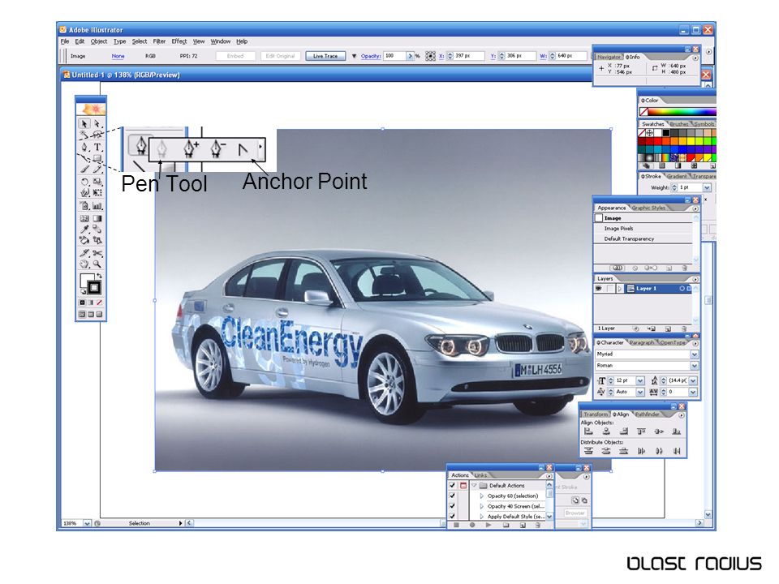Click horizontal align left icon

[588, 432]
